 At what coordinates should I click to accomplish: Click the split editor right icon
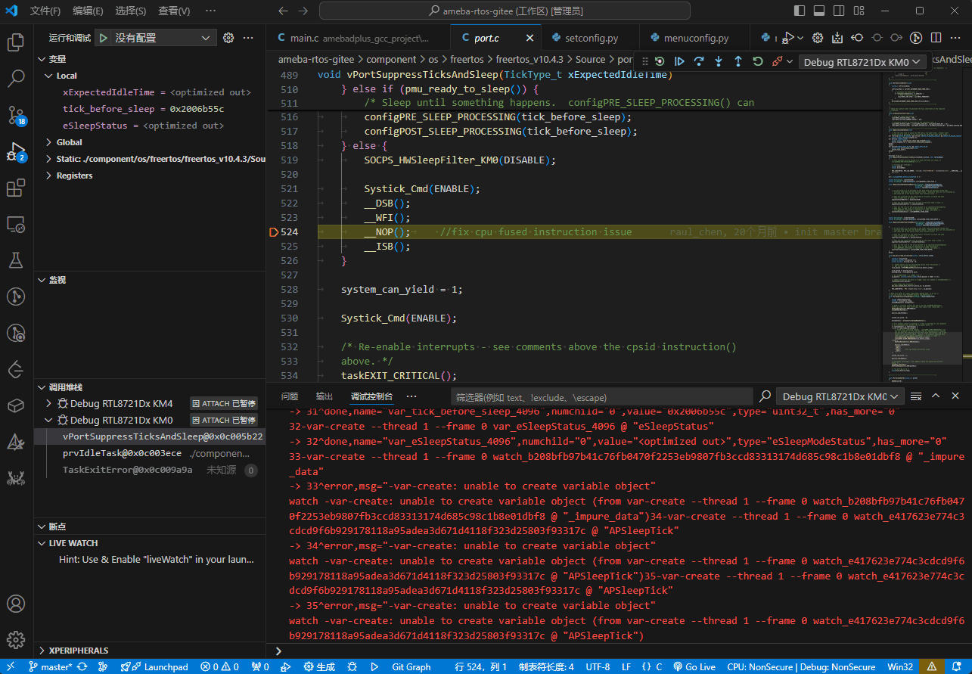pyautogui.click(x=936, y=38)
